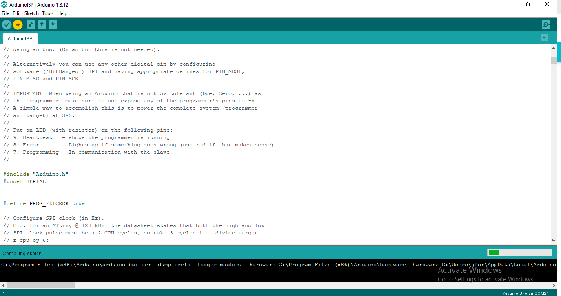
Task: Click the editor scroll up arrow
Action: pyautogui.click(x=554, y=48)
